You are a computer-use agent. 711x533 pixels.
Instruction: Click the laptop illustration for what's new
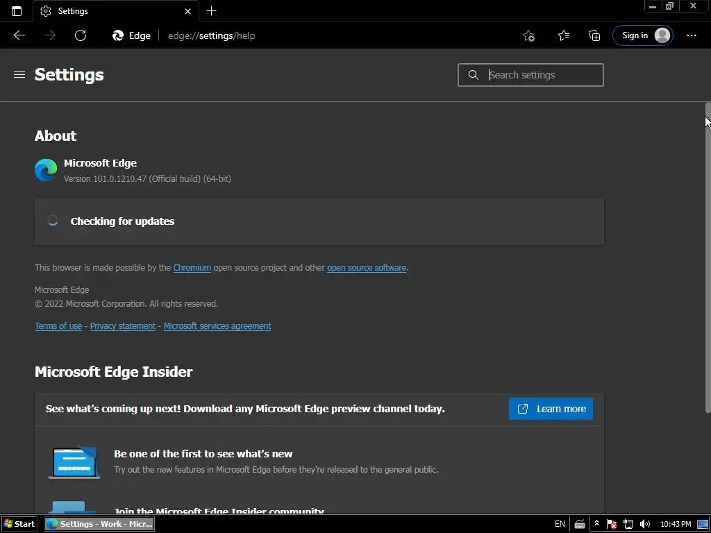tap(74, 462)
